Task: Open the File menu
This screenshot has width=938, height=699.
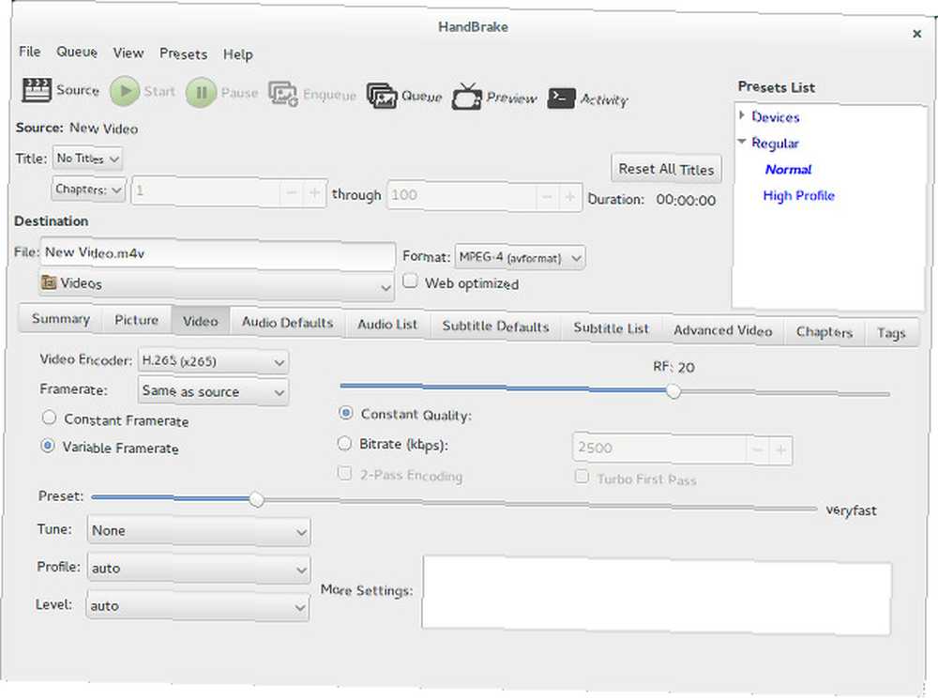Action: pyautogui.click(x=30, y=52)
